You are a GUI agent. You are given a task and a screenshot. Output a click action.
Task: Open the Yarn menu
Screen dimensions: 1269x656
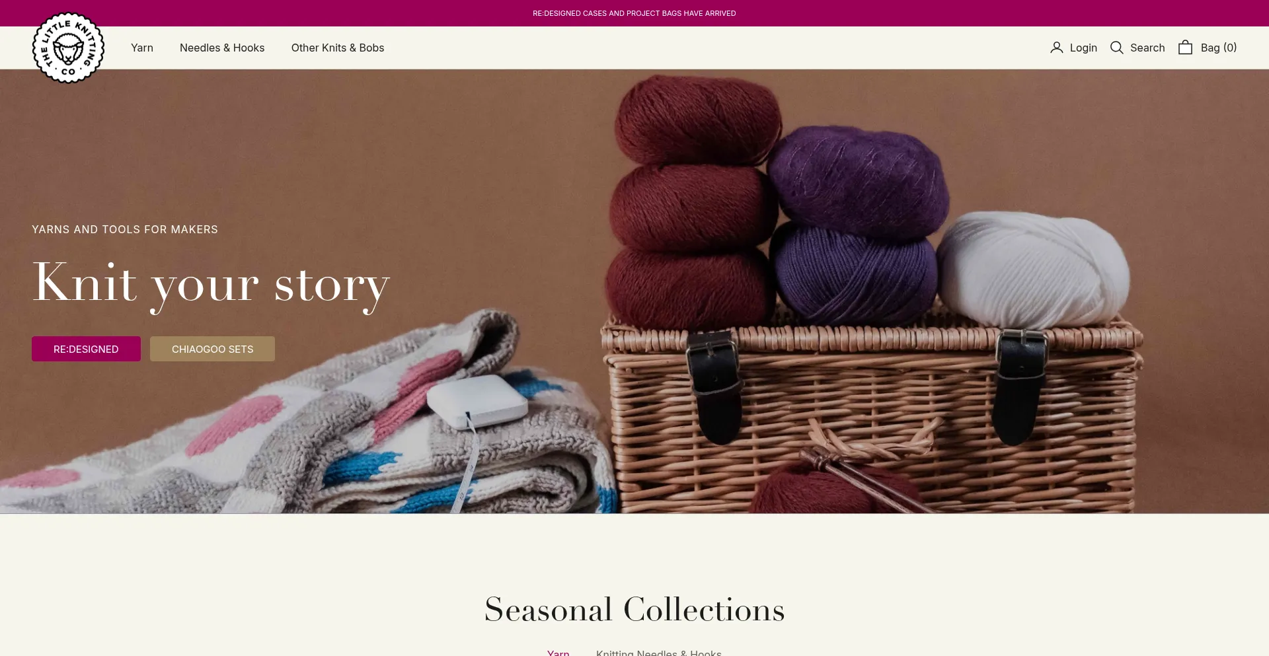(142, 48)
